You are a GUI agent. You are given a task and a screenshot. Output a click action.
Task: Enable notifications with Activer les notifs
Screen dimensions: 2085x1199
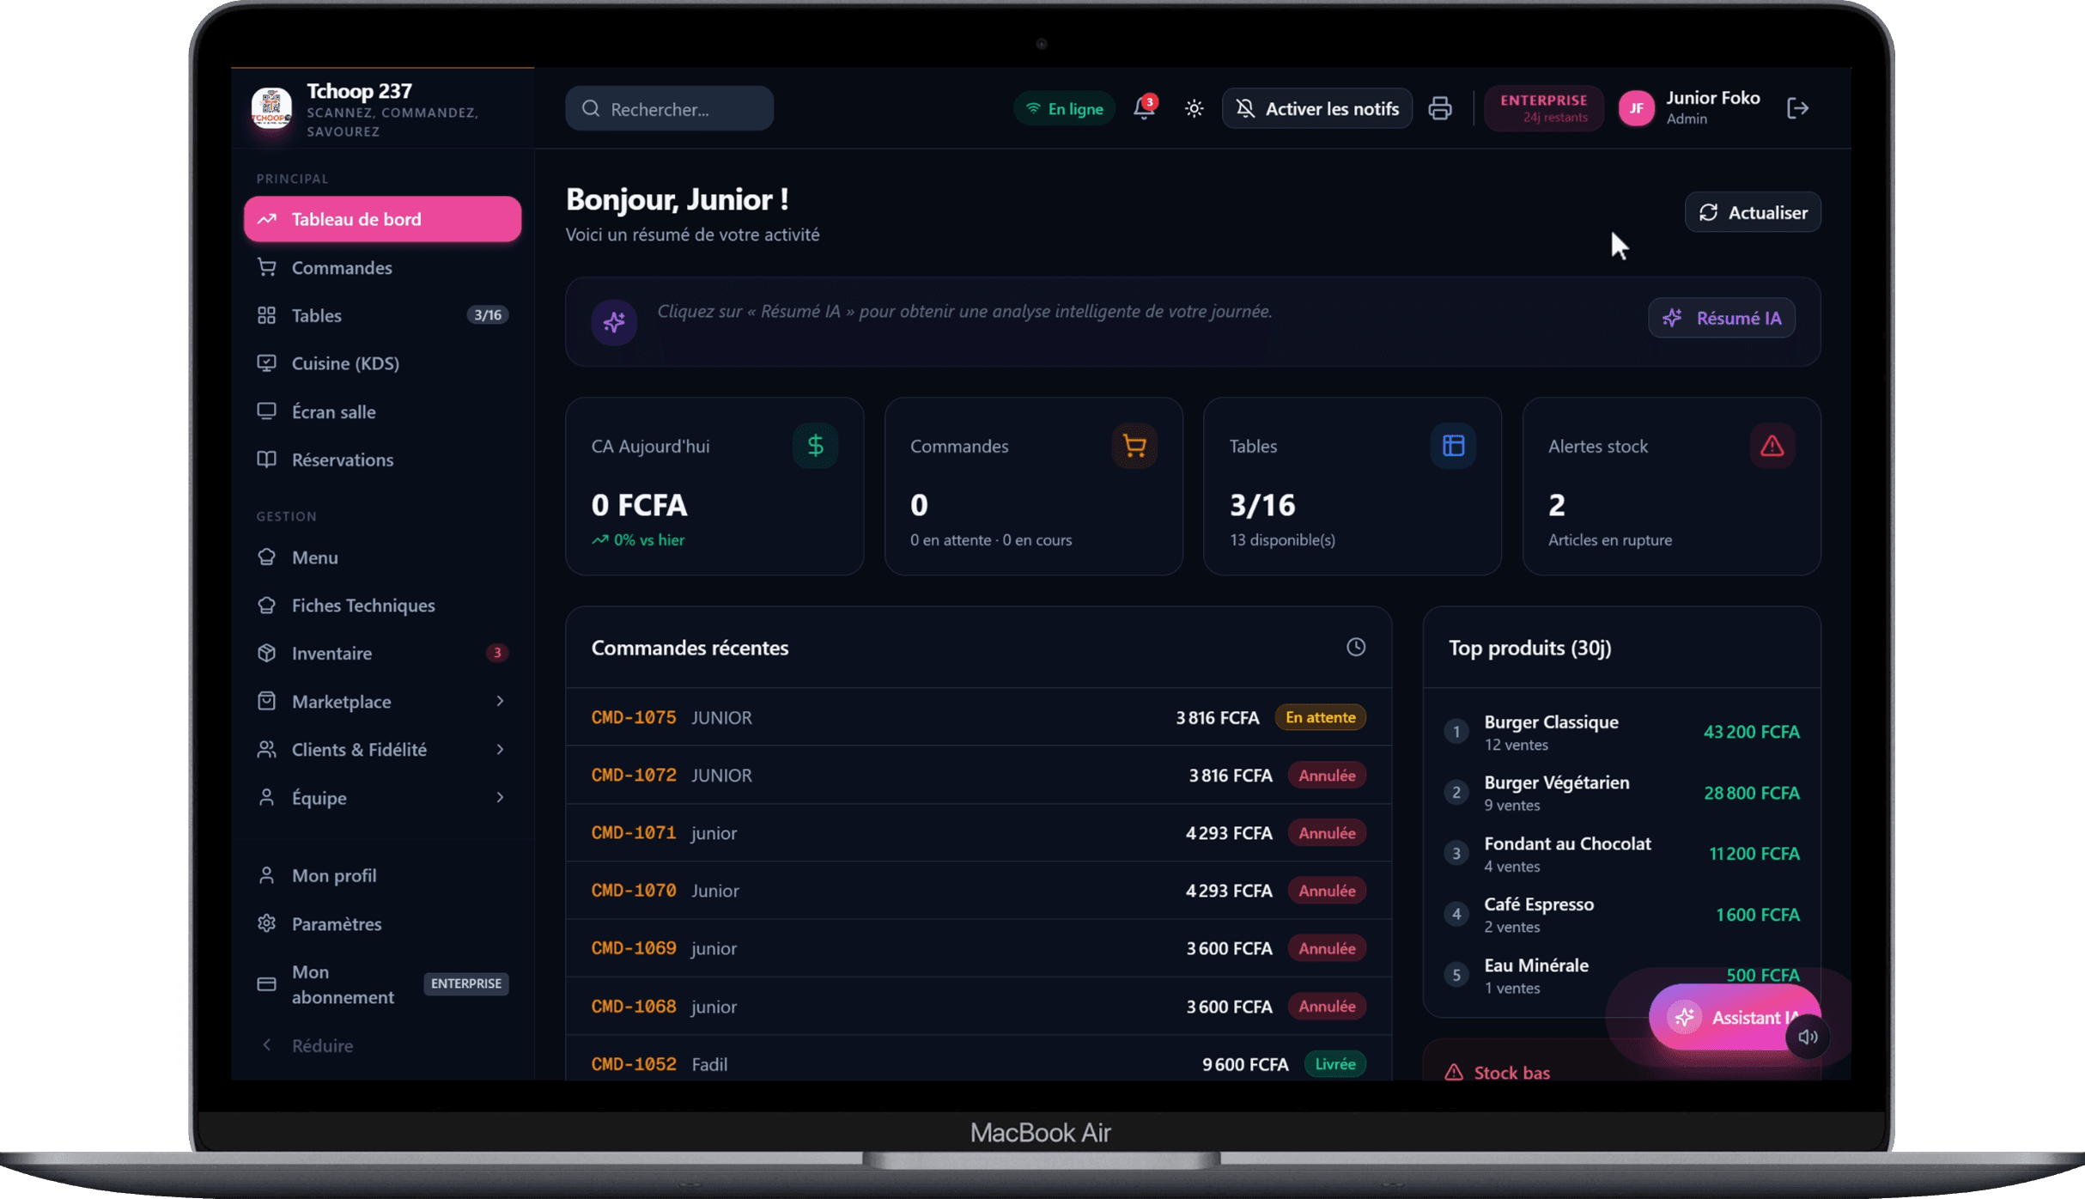click(x=1317, y=108)
